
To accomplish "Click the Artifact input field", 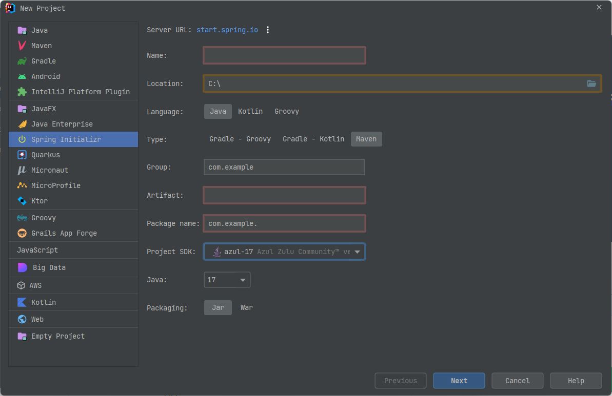I will (x=285, y=195).
